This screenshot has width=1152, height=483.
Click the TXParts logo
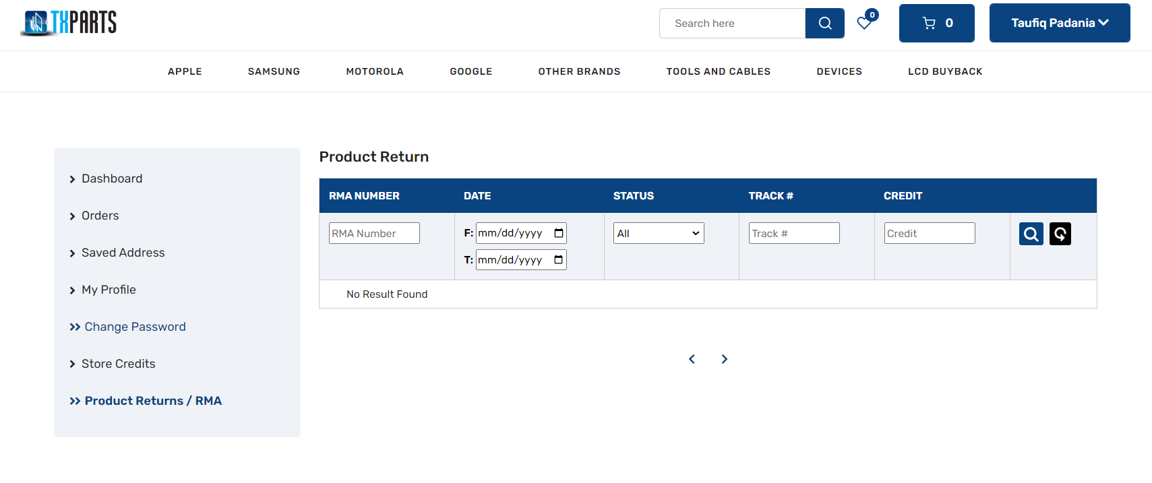69,23
